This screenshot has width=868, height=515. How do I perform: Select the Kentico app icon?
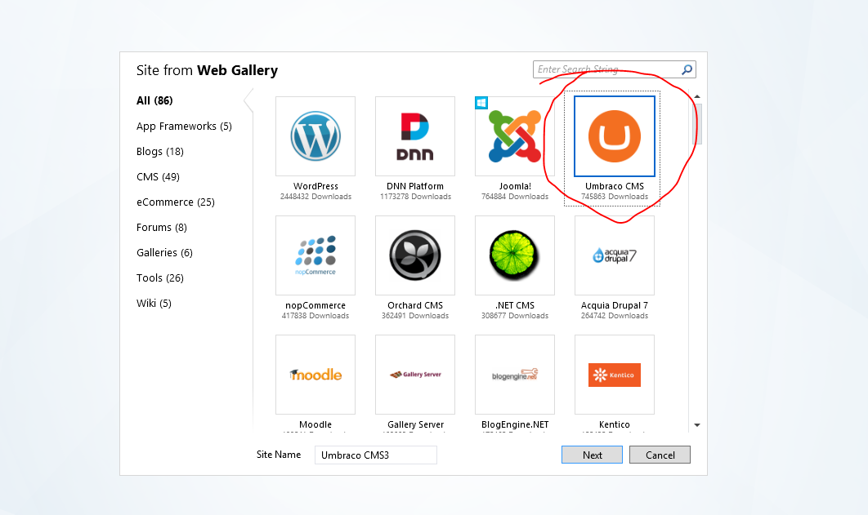pyautogui.click(x=615, y=375)
